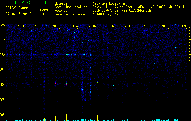Click the ICOM IC-575 receiver text
Image resolution: width=191 pixels, height=121 pixels.
[x=122, y=11]
